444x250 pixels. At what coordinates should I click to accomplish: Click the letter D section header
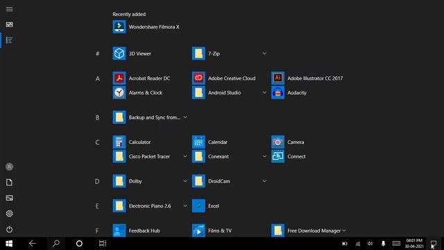click(x=97, y=181)
